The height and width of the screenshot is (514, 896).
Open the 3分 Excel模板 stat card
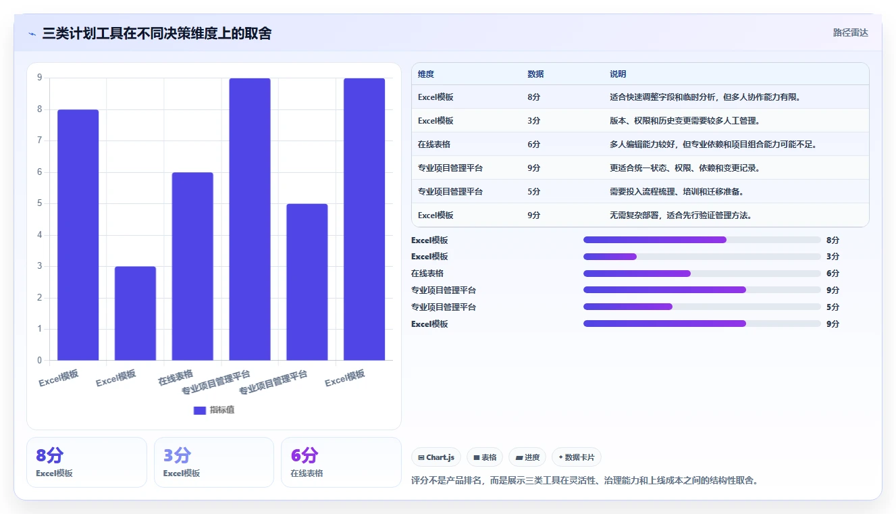click(214, 462)
